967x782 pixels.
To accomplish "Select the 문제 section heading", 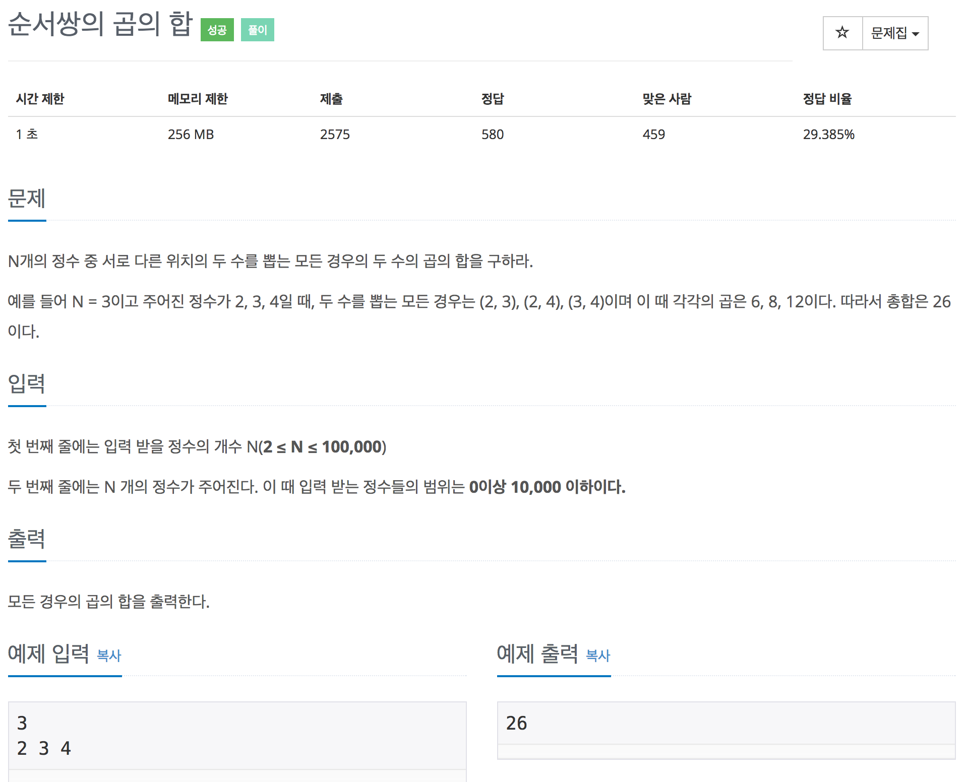I will click(27, 198).
